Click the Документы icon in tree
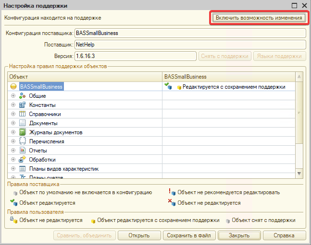 (x=22, y=123)
